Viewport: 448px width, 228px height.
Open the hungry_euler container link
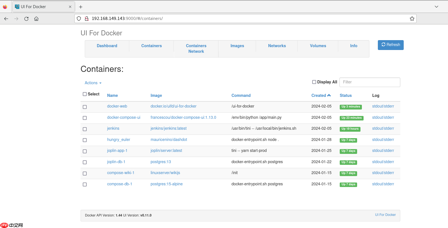[x=119, y=140]
